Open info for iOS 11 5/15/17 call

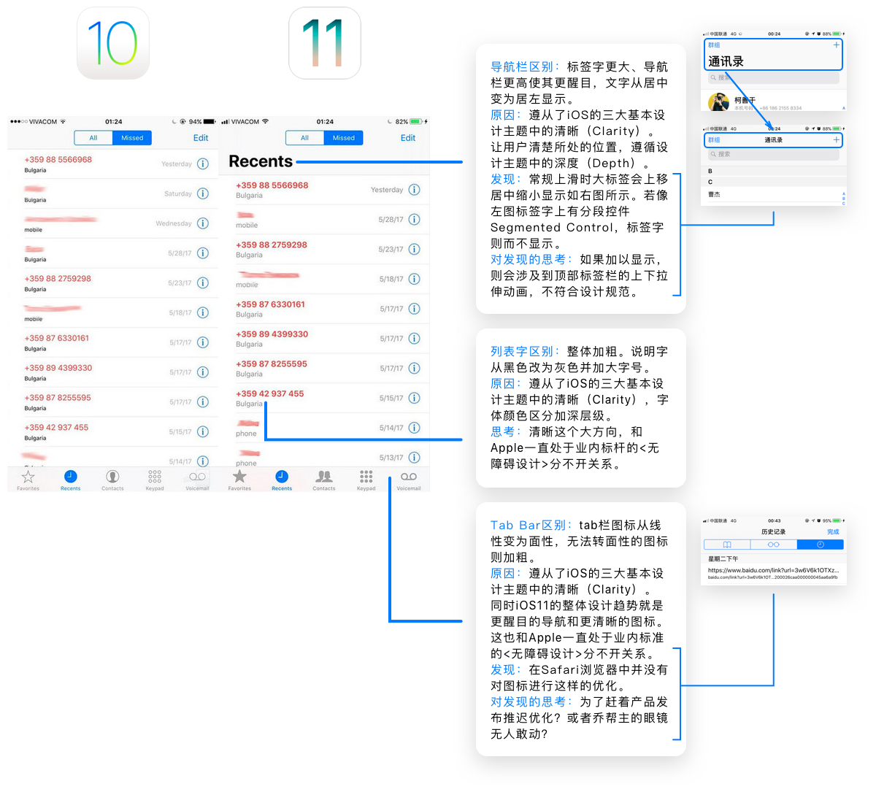415,398
